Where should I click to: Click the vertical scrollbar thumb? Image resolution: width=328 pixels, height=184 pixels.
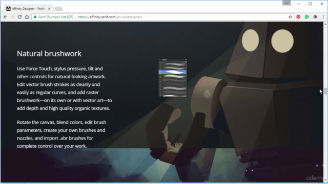tap(325, 91)
